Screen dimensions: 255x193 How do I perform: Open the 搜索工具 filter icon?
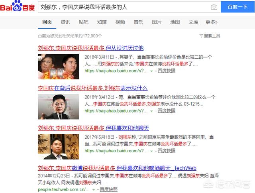(x=201, y=36)
